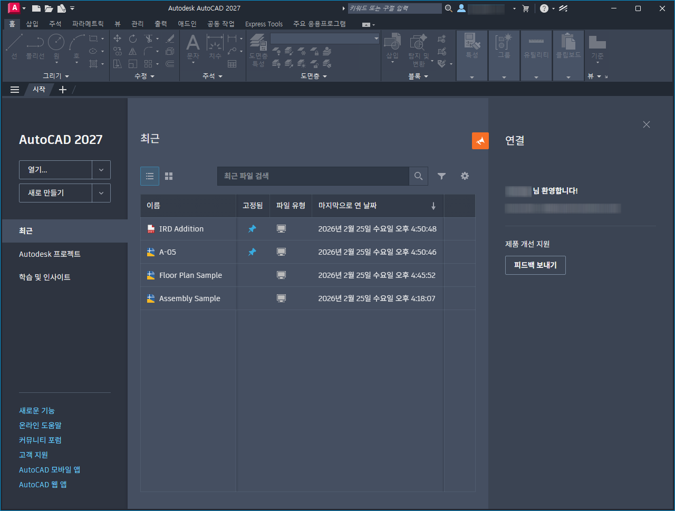Screen dimensions: 675x511
Task: Open the 온라인 도움말 link
Action: coord(40,426)
